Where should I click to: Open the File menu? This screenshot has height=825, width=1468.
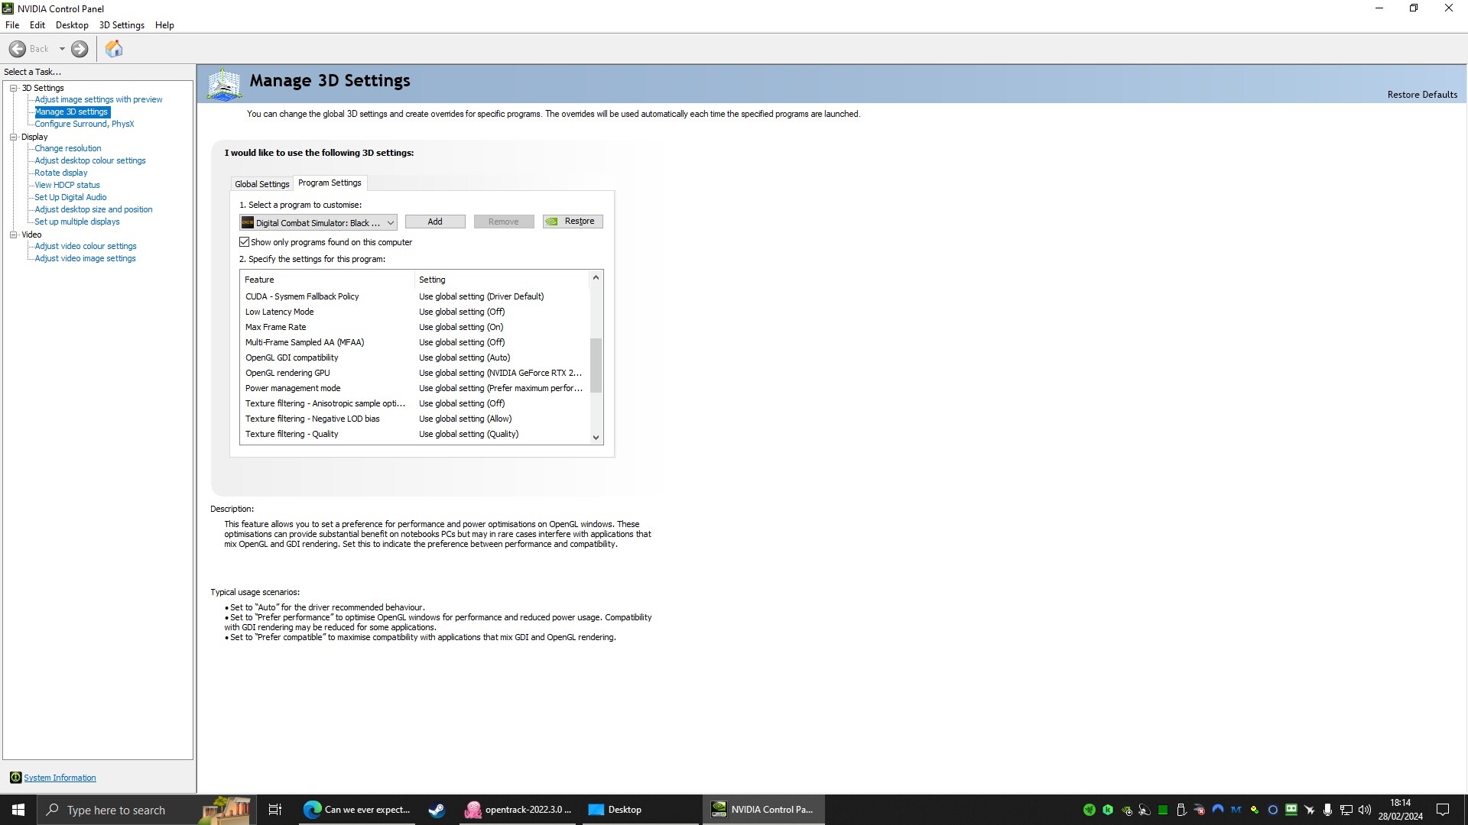click(12, 25)
